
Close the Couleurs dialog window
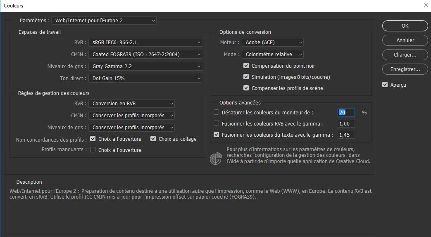[x=426, y=6]
